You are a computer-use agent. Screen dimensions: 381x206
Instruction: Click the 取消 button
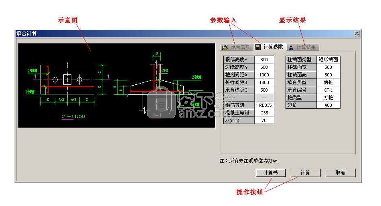click(340, 173)
